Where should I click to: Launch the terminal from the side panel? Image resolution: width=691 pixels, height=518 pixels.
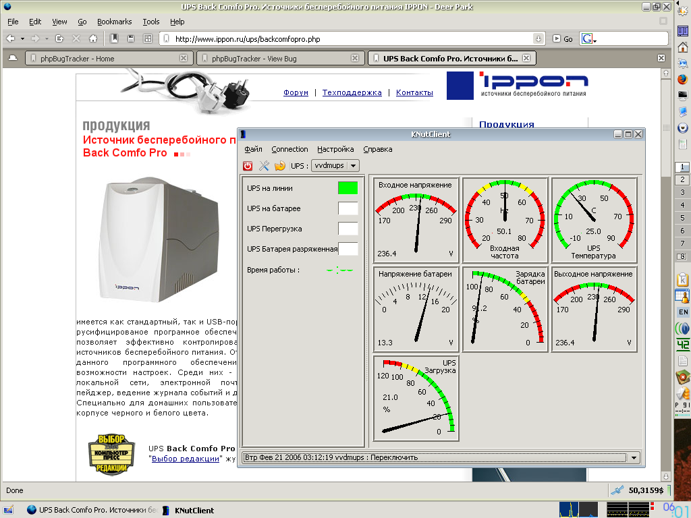coord(683,95)
